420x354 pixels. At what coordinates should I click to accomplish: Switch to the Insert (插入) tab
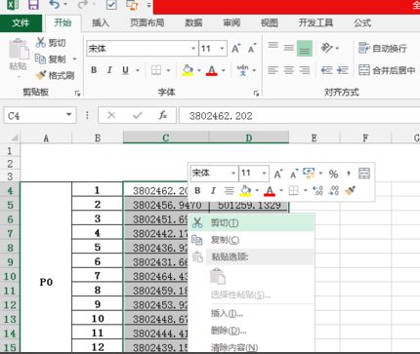pyautogui.click(x=101, y=22)
